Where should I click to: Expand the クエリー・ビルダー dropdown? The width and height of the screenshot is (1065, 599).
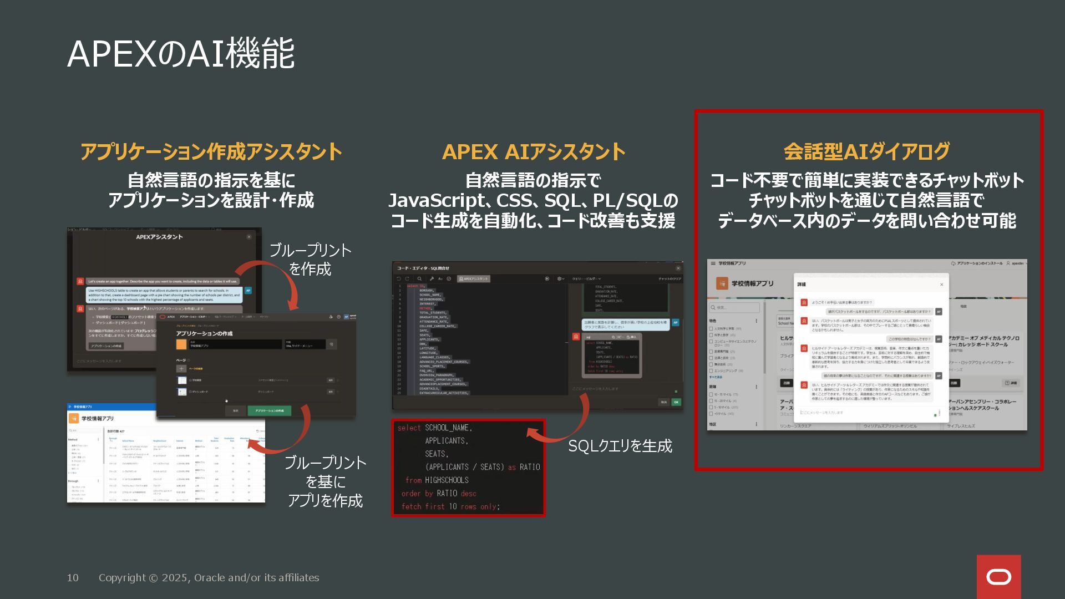586,278
